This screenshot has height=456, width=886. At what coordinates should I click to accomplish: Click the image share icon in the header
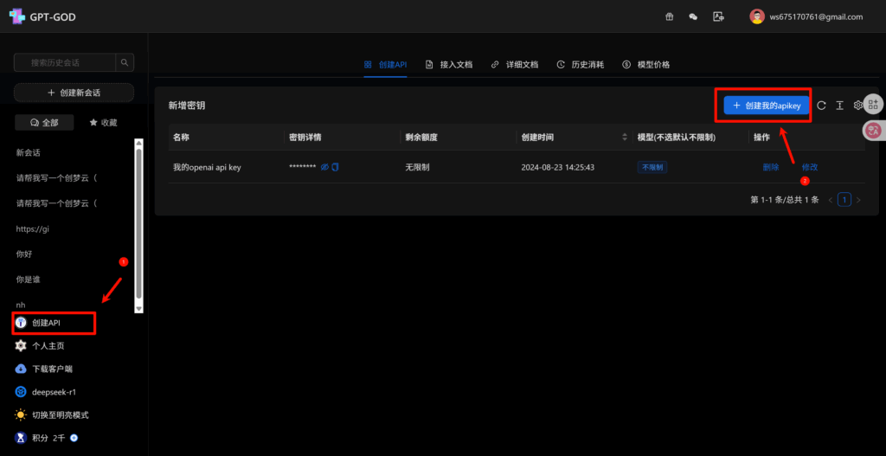click(717, 16)
